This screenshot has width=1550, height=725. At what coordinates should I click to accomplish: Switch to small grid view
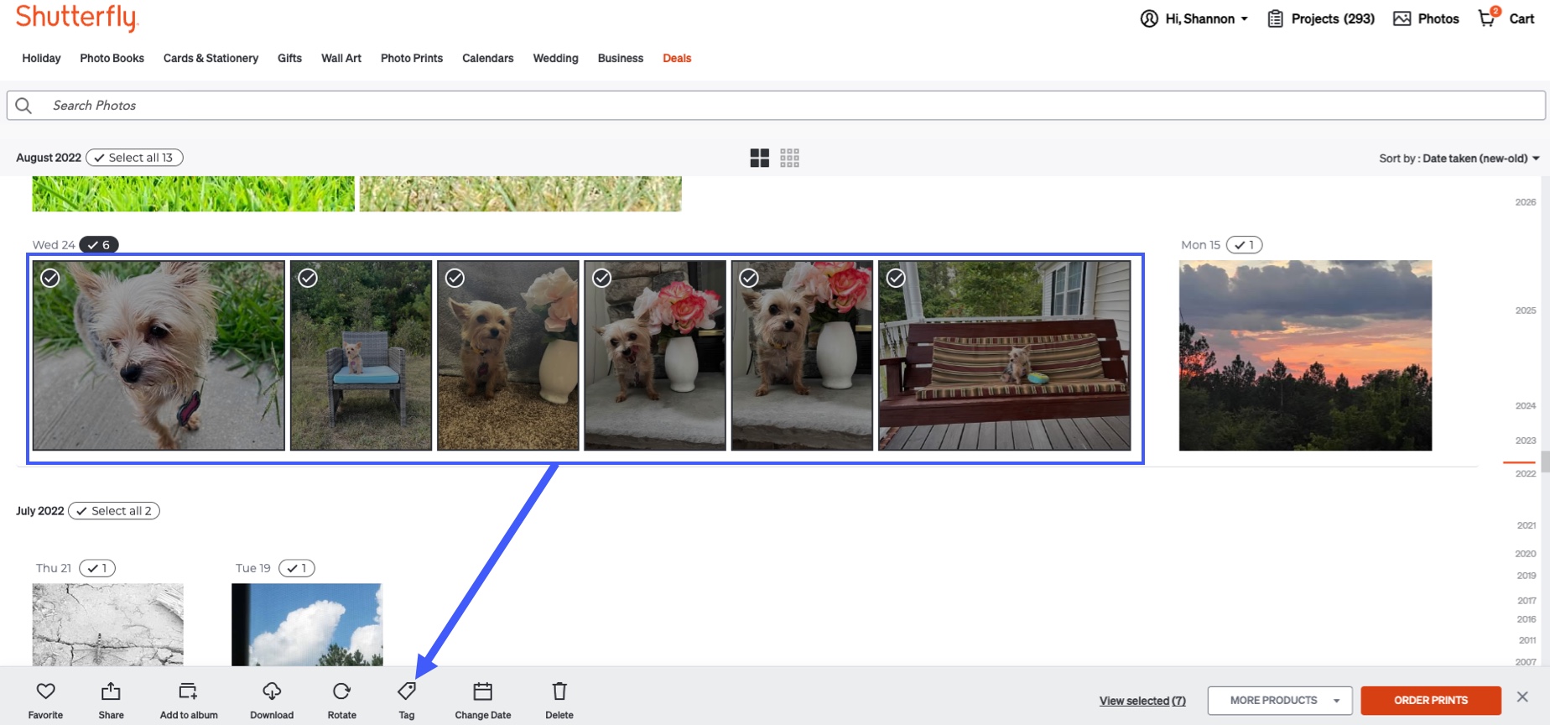coord(789,158)
